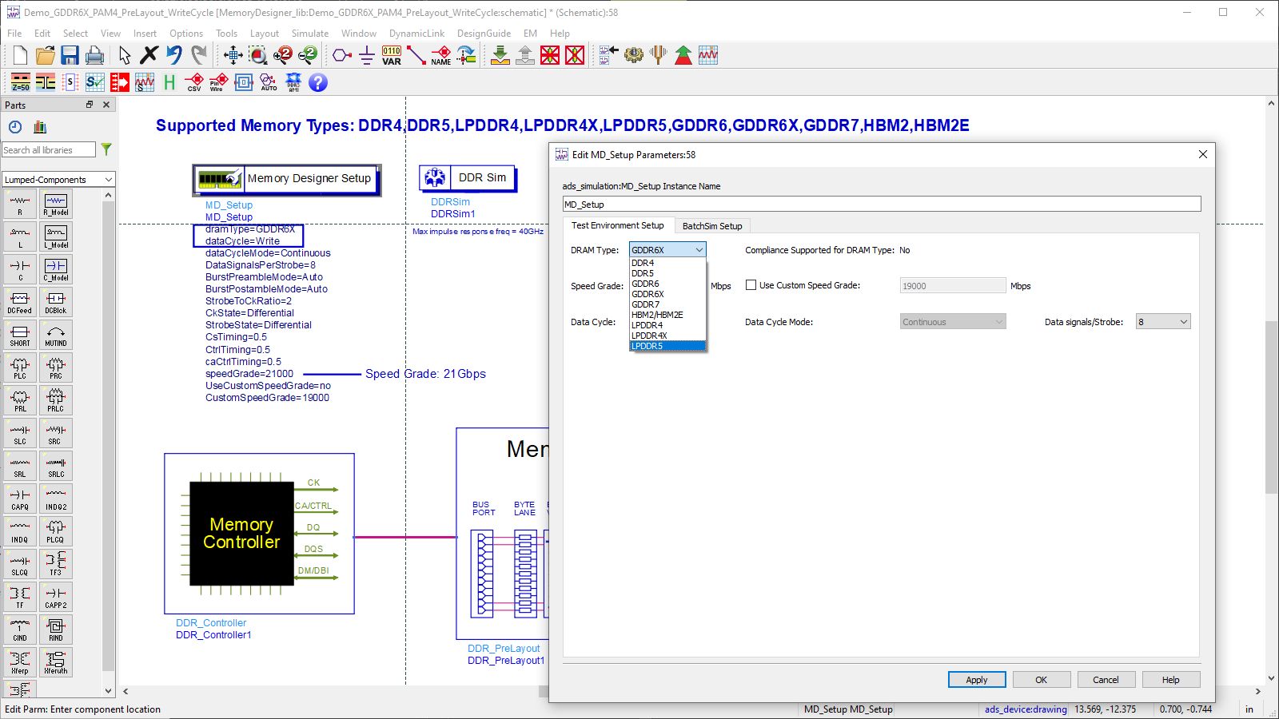Screen dimensions: 1279x719
Task: Enable the Use Custom Speed Grade checkbox
Action: tap(751, 284)
